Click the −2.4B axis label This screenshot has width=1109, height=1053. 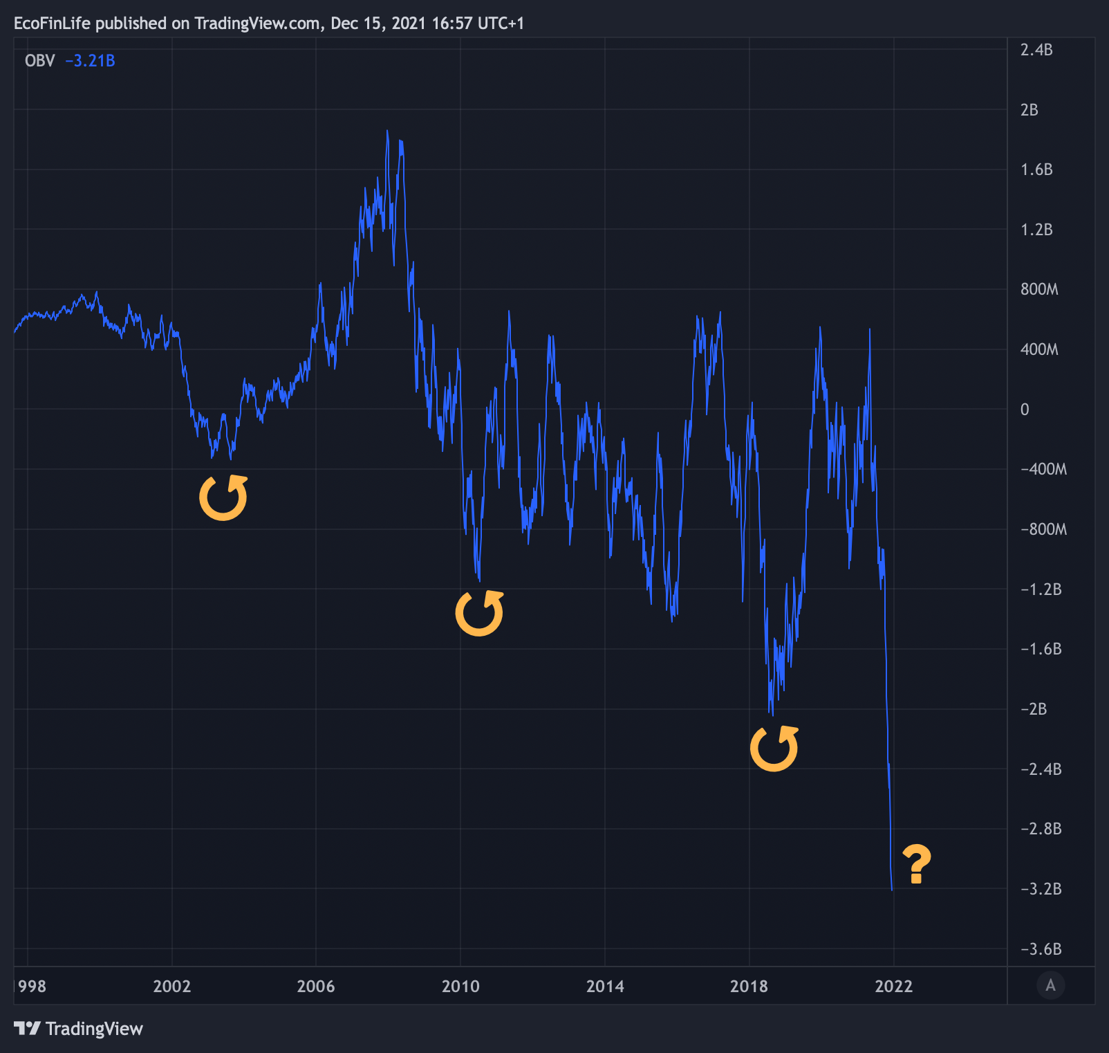coord(1041,769)
